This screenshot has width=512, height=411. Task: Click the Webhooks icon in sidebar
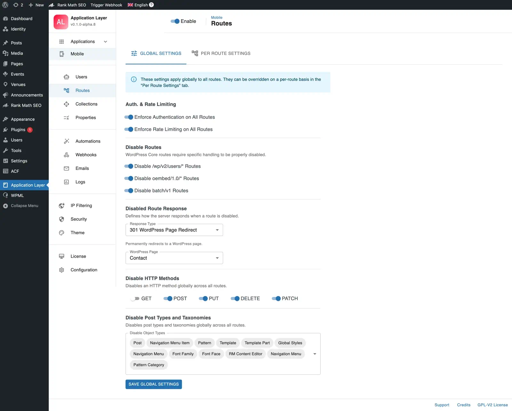pos(66,155)
